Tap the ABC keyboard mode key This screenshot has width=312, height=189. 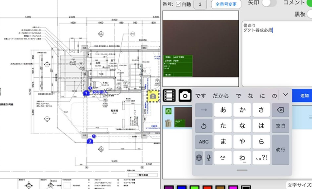click(204, 142)
